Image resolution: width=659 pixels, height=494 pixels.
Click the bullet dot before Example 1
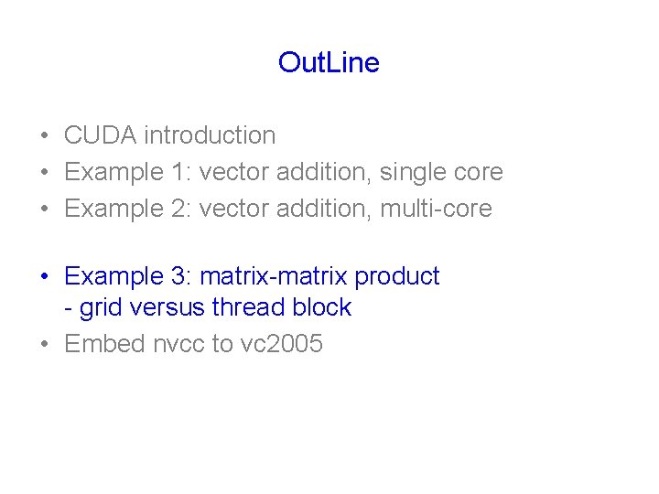tap(45, 172)
